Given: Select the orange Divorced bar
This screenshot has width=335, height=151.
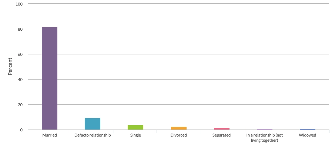Looking at the screenshot, I should coord(179,128).
